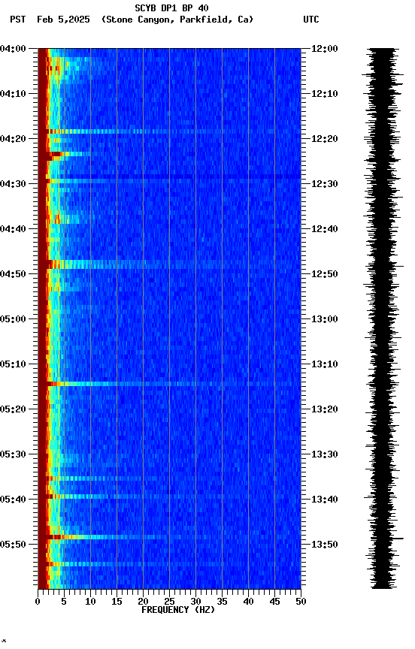Click the PST time label 05:10
Viewport: 415px width, 649px height.
coord(13,364)
